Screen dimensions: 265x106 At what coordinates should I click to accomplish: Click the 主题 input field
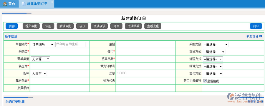click(145, 44)
